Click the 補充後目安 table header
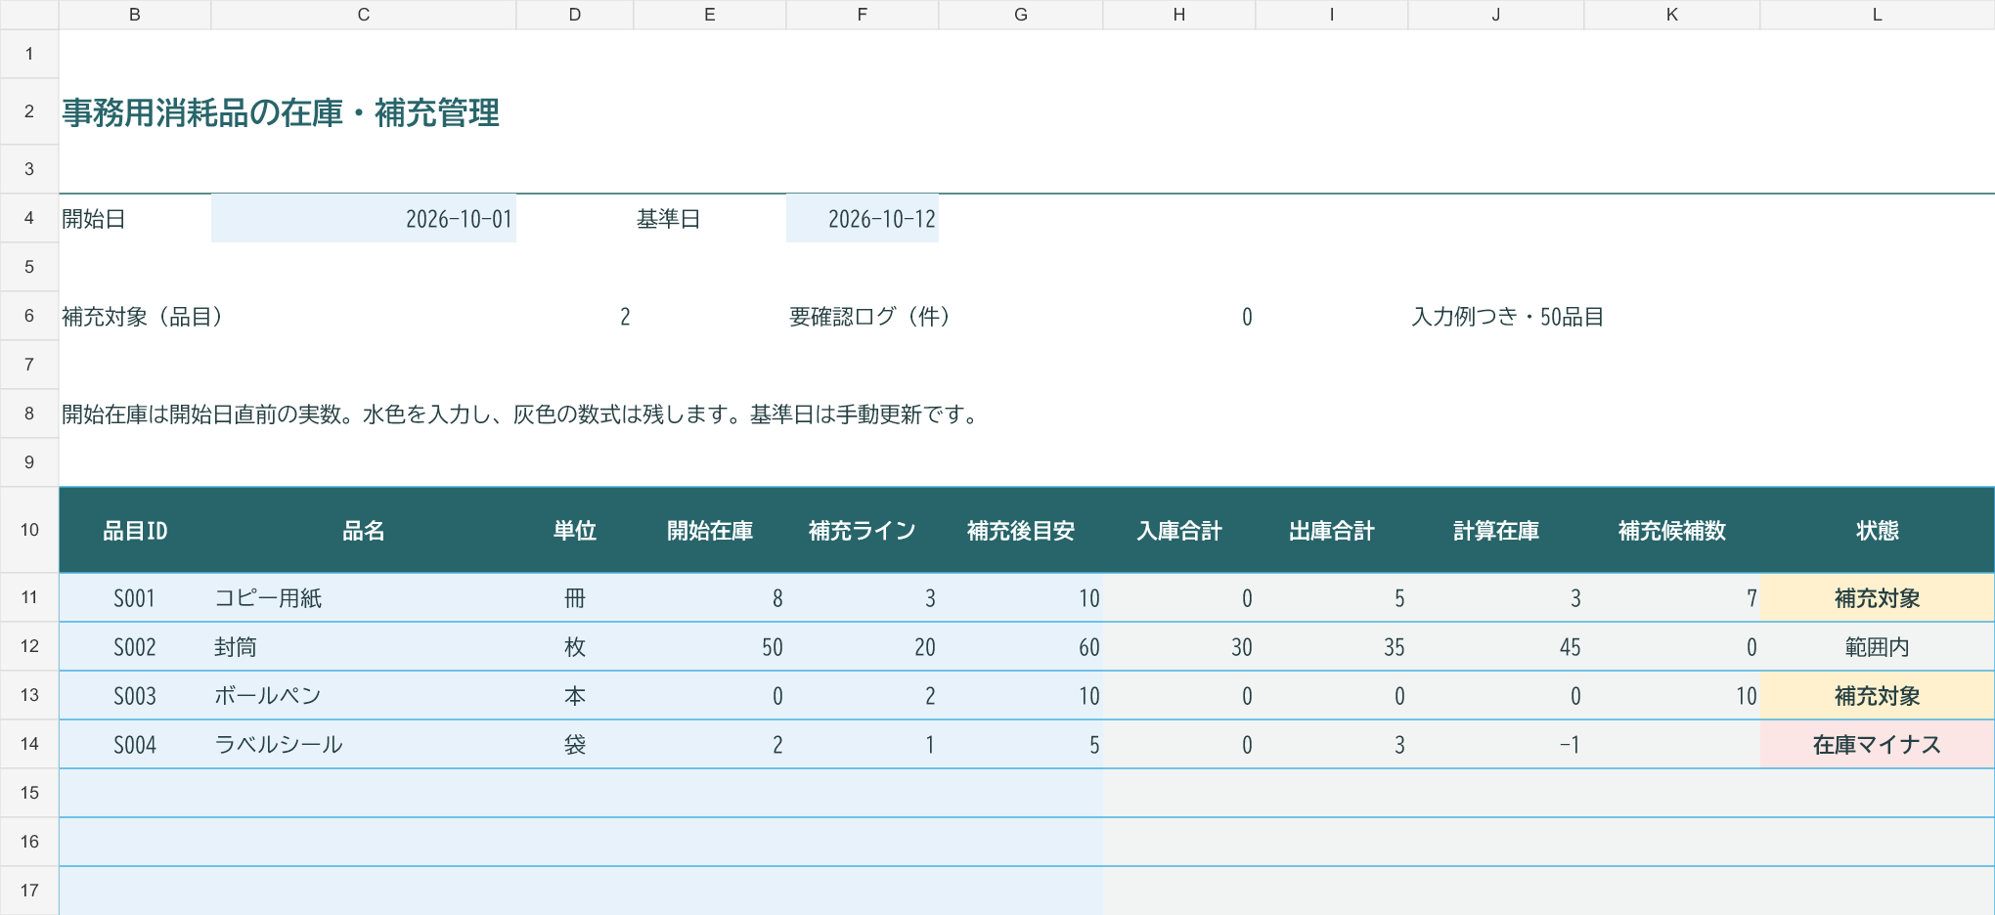 [x=1021, y=530]
